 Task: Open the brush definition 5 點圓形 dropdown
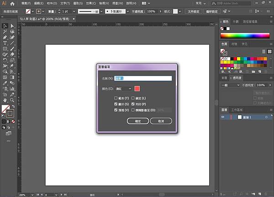pyautogui.click(x=128, y=11)
